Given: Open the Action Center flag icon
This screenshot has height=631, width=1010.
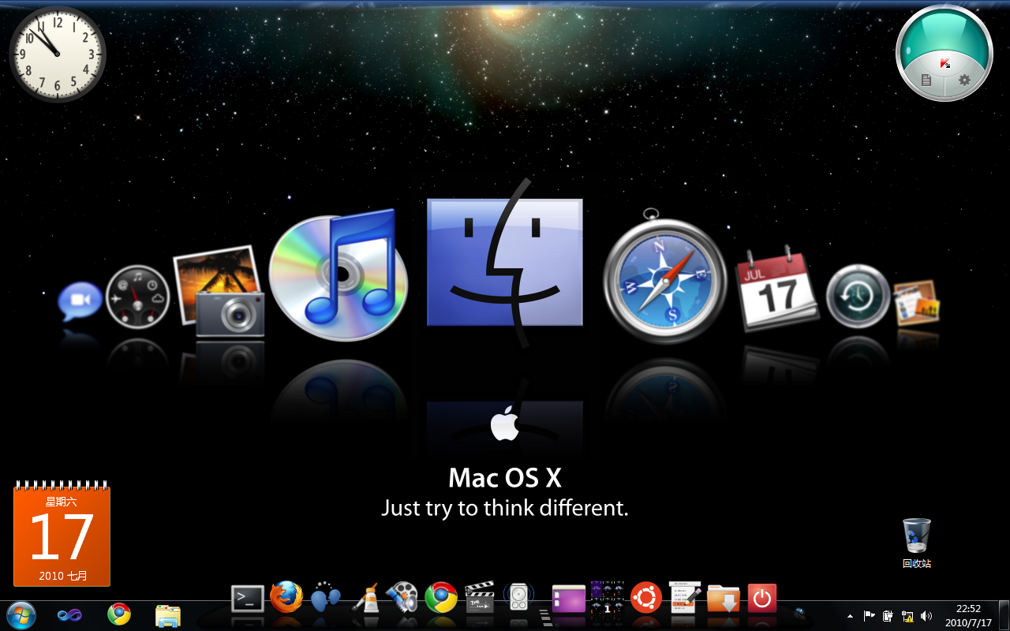Looking at the screenshot, I should point(870,616).
